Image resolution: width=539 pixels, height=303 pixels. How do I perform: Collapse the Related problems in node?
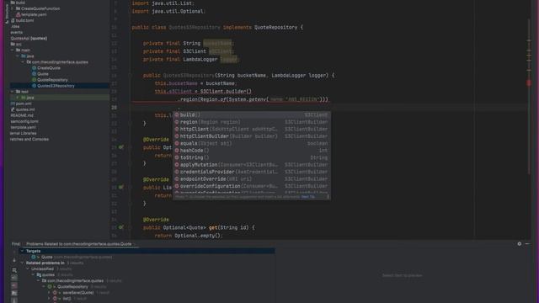click(23, 263)
